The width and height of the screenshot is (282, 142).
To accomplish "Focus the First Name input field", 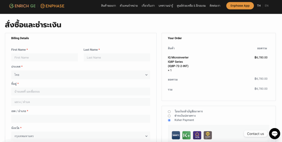I will point(45,58).
